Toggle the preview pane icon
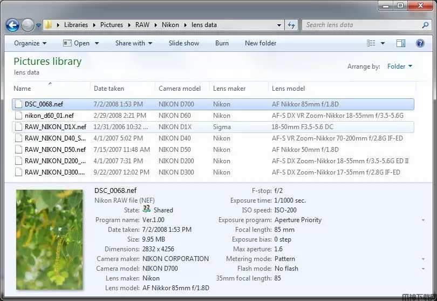Viewport: 437px width, 301px height. pos(400,43)
